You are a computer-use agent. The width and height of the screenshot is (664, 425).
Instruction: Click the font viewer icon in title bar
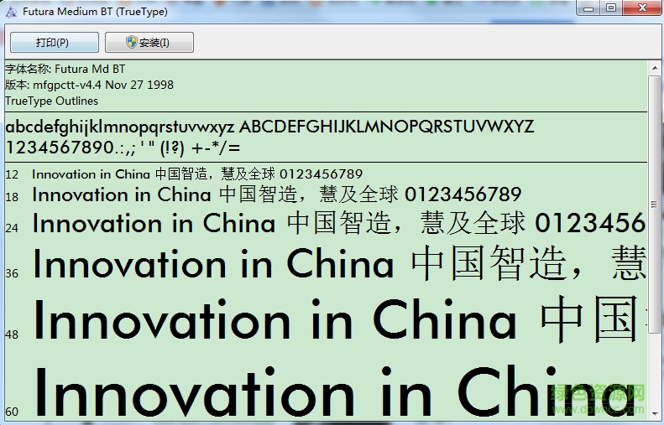coord(11,12)
